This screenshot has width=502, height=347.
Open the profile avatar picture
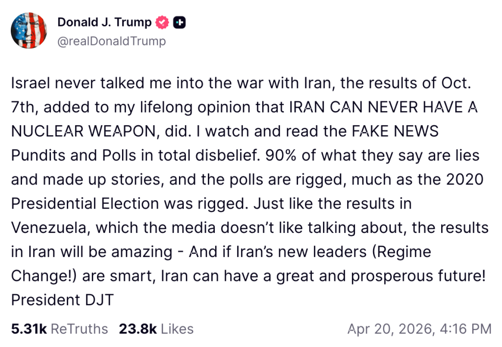[29, 30]
